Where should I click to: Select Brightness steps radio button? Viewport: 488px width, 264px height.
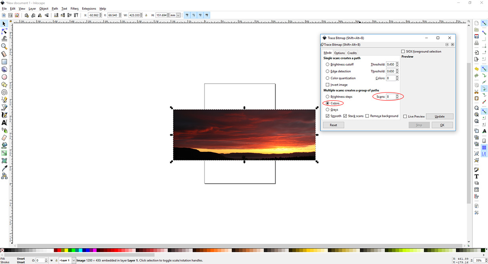(327, 97)
